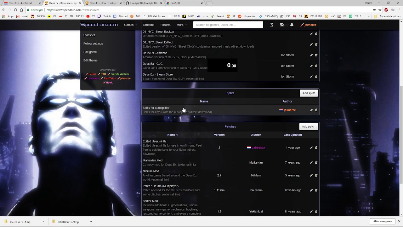
Task: Open the Streams menu item
Action: click(x=149, y=25)
